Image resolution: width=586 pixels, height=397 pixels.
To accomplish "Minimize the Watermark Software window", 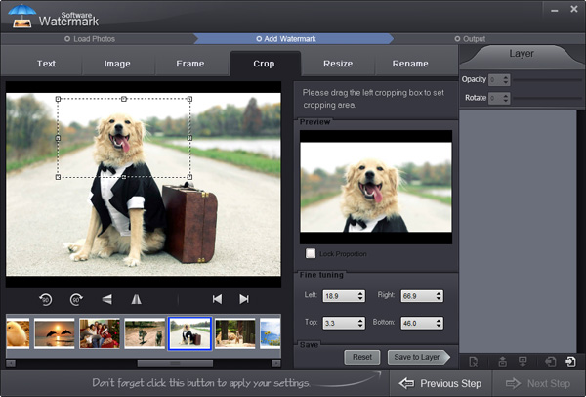I will point(555,11).
